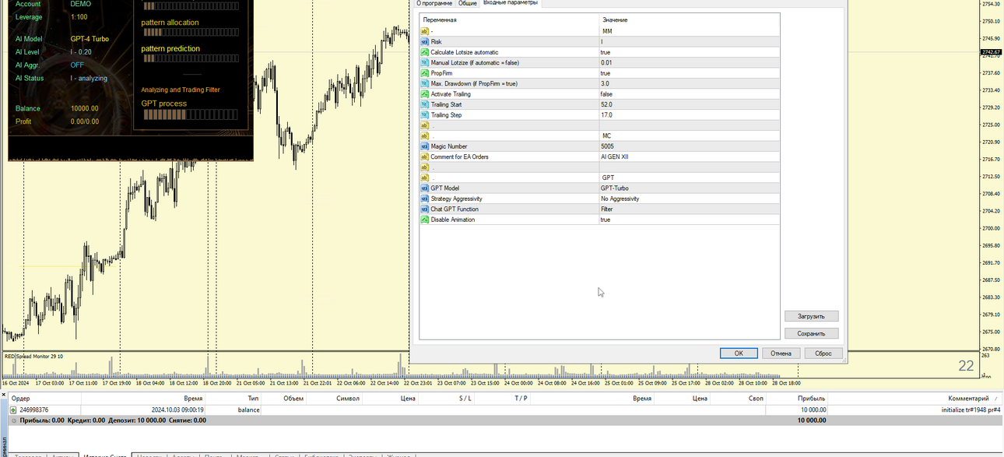
Task: Toggle the Calculate Lotsize automatic value true
Action: pos(689,52)
